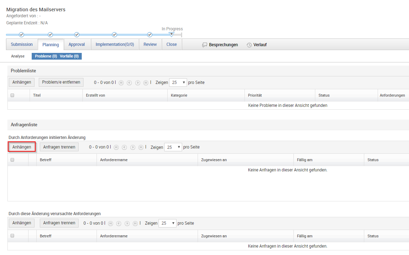Open the Review tab
Screen dimensions: 409x255
click(x=150, y=44)
